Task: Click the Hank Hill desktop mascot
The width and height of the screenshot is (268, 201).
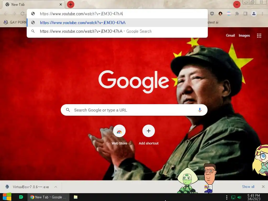Action: pyautogui.click(x=210, y=178)
